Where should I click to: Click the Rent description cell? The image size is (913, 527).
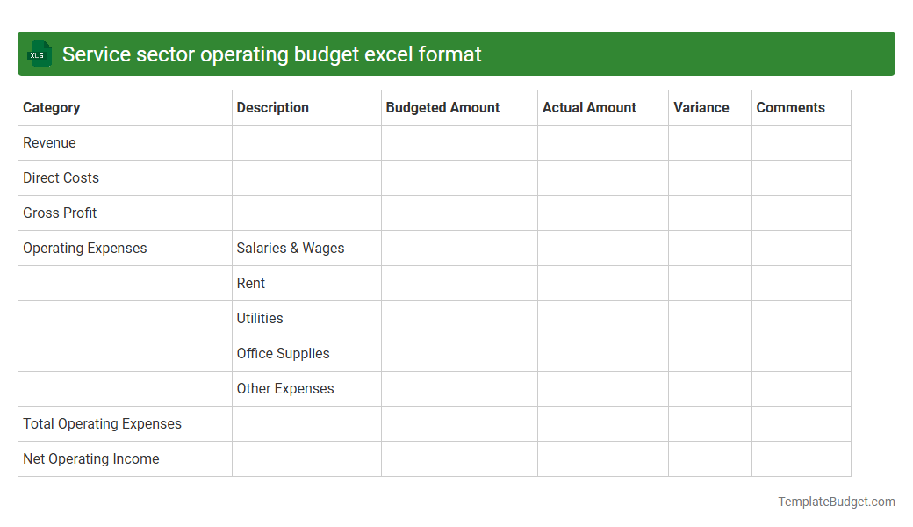[x=250, y=283]
